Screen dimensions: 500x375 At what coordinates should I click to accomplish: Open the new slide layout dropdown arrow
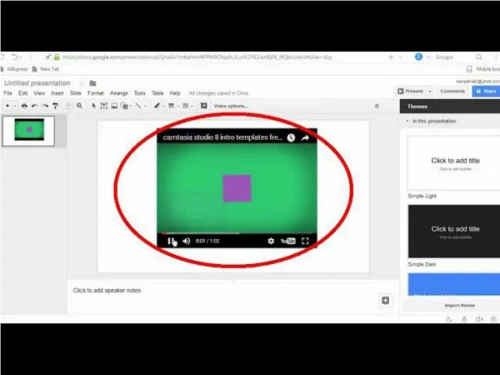tap(15, 106)
